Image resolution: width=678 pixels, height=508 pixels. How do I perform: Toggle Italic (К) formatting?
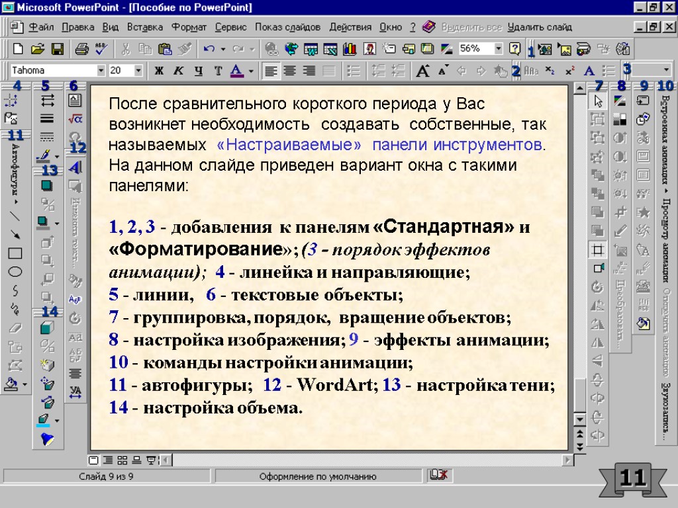[x=178, y=70]
